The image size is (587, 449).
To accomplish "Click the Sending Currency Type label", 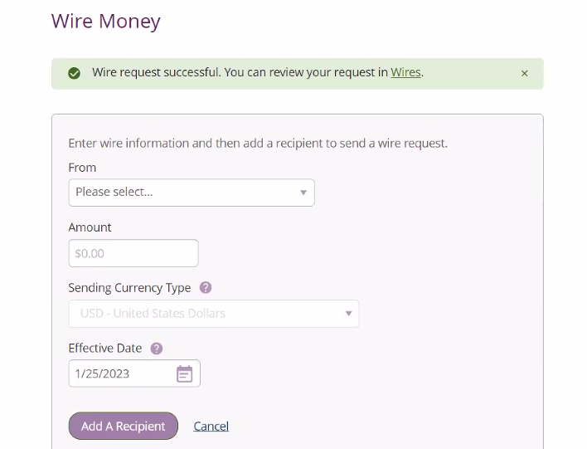I will tap(129, 288).
